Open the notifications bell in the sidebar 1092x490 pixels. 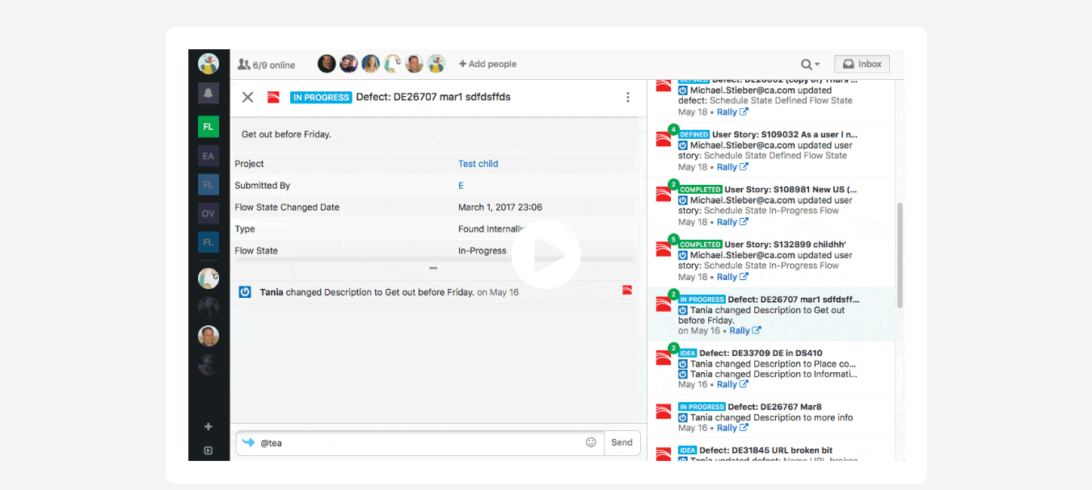pos(209,93)
